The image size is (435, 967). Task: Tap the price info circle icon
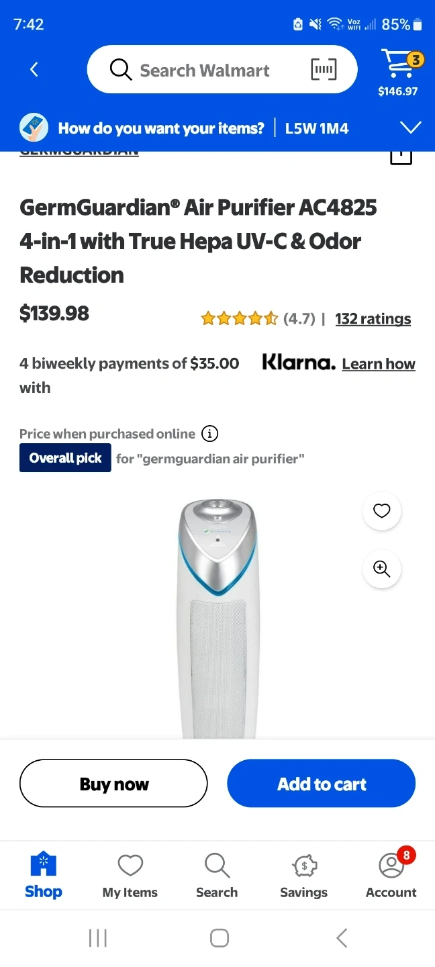(209, 434)
